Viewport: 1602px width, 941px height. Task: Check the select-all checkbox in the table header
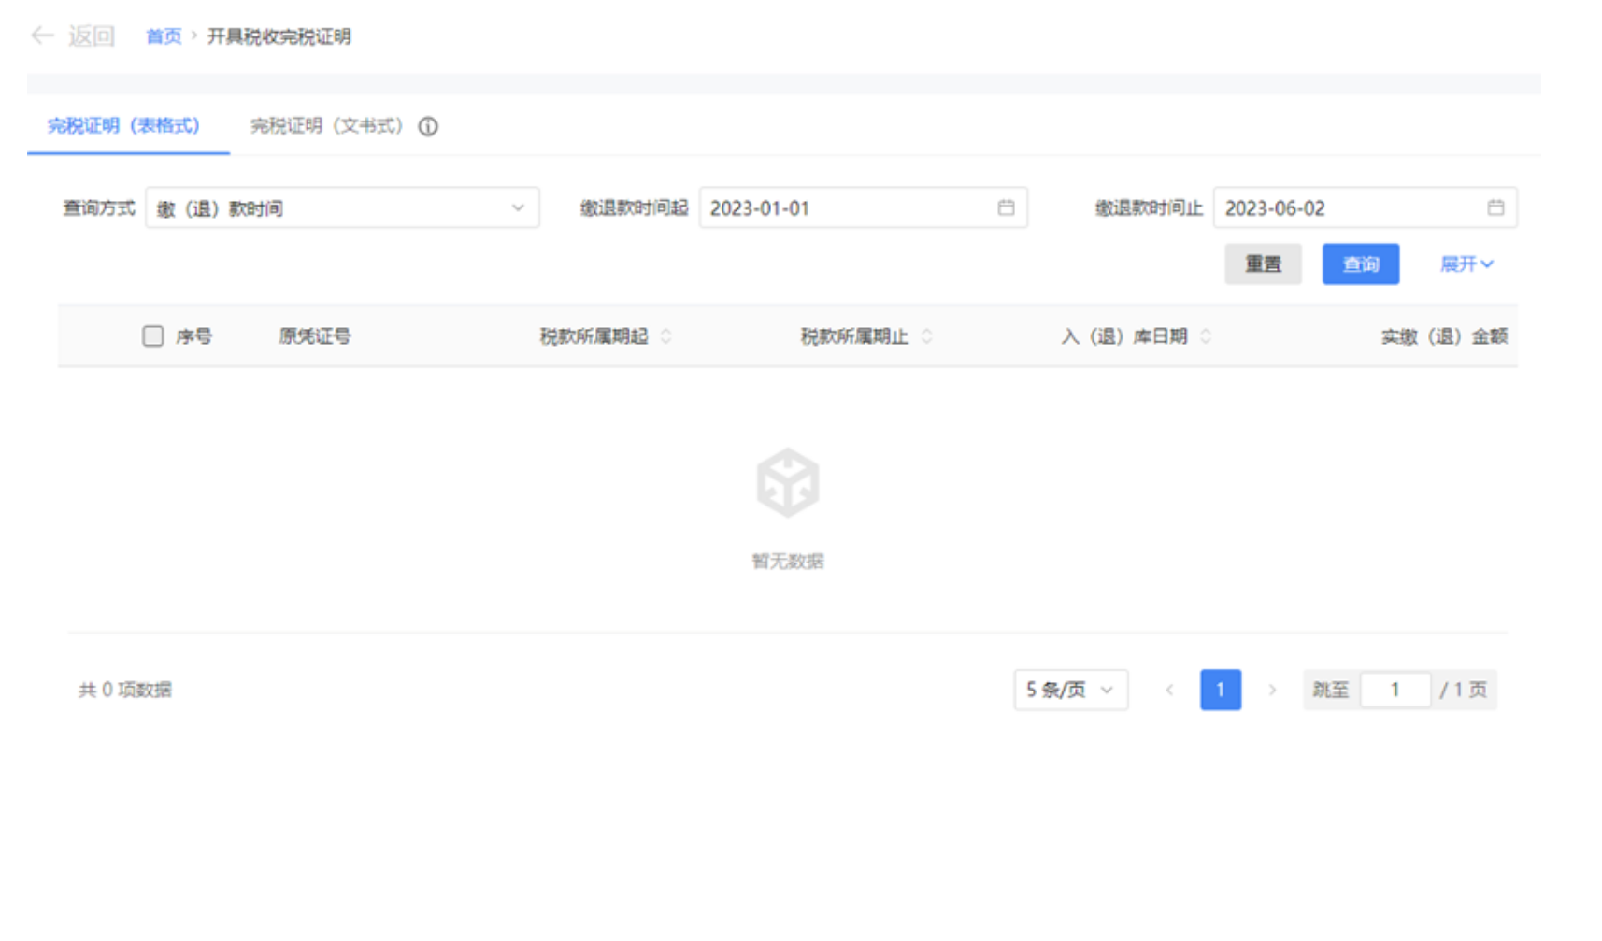[152, 335]
